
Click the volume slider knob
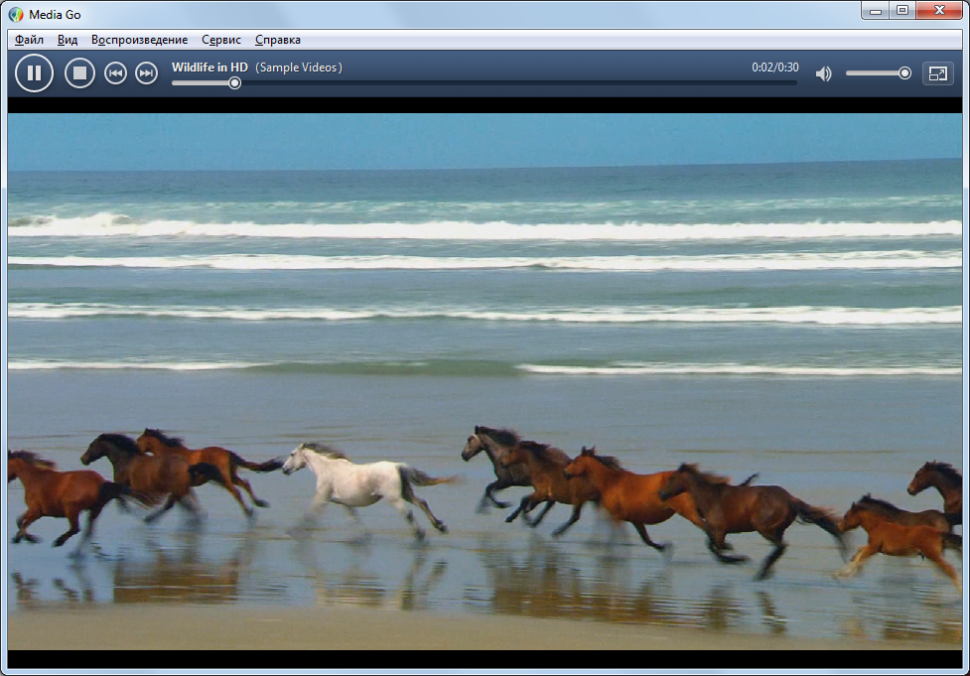tap(904, 72)
